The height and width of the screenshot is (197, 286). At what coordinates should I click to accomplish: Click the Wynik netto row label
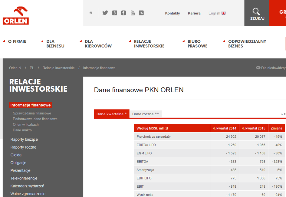pyautogui.click(x=145, y=195)
